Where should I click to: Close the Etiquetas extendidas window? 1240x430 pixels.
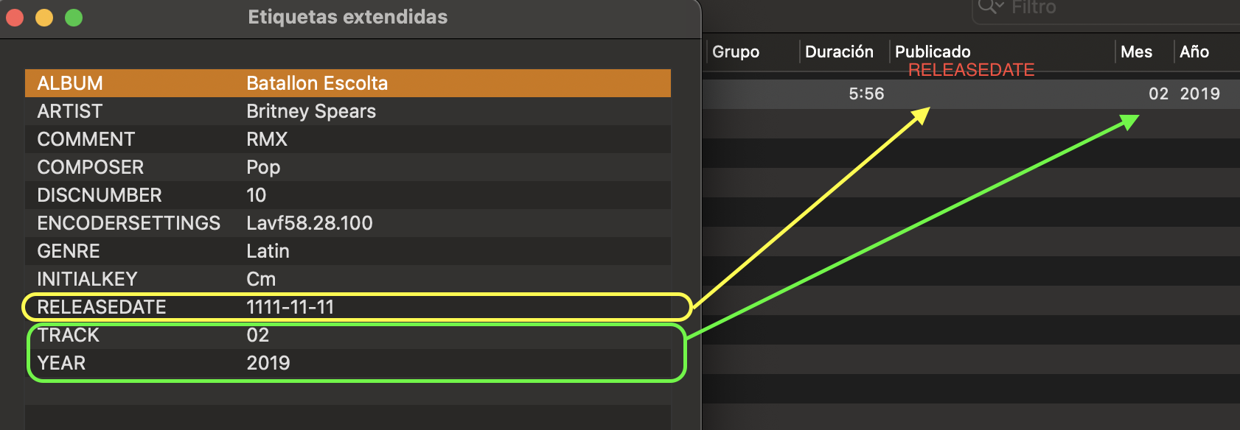tap(15, 18)
